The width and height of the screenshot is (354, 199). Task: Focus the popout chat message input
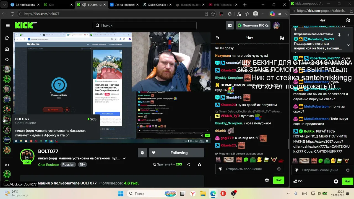tap(322, 170)
